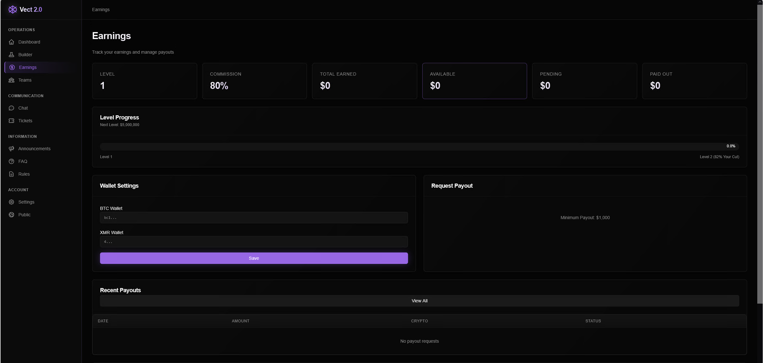The height and width of the screenshot is (363, 763).
Task: Click into the XMR Wallet field
Action: [254, 242]
